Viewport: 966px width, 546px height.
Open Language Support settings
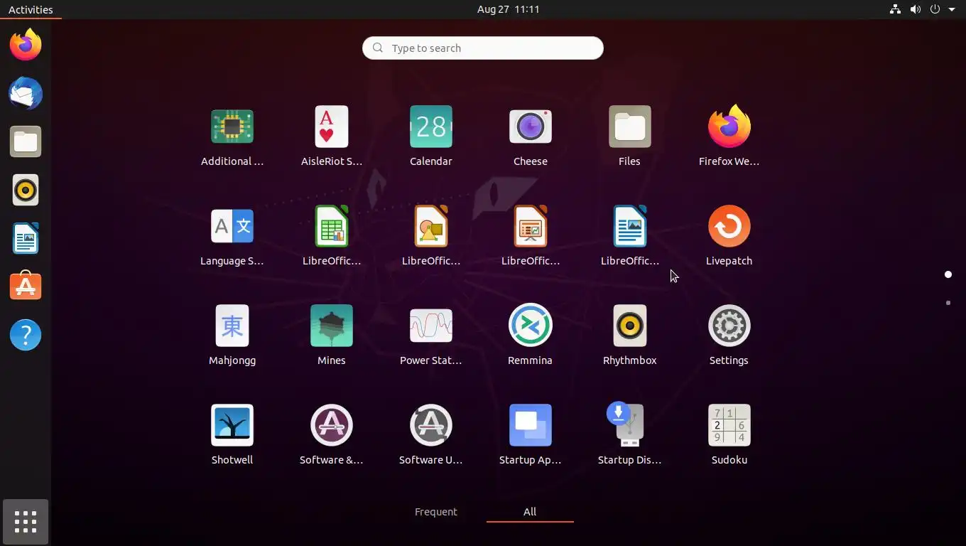pos(232,227)
